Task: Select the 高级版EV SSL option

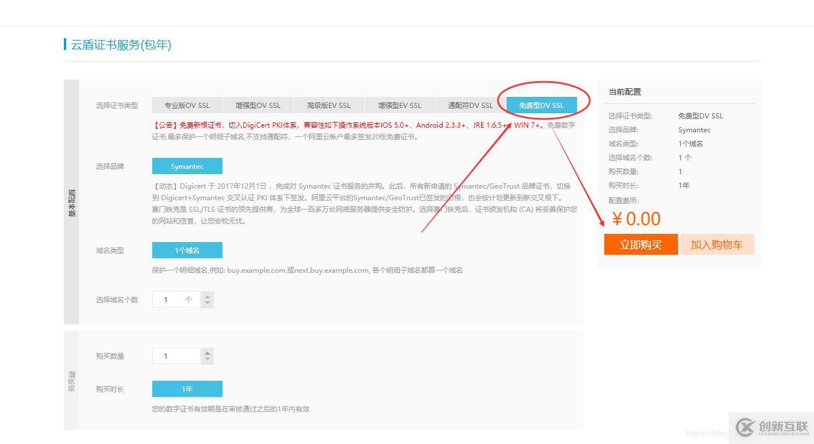Action: point(329,104)
